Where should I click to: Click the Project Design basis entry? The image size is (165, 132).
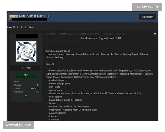[60, 84]
